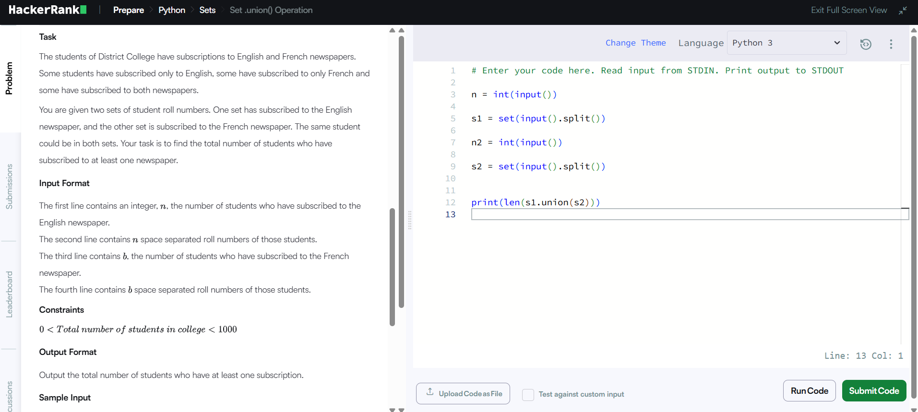Switch to the Leaderboard tab
918x412 pixels.
click(9, 294)
